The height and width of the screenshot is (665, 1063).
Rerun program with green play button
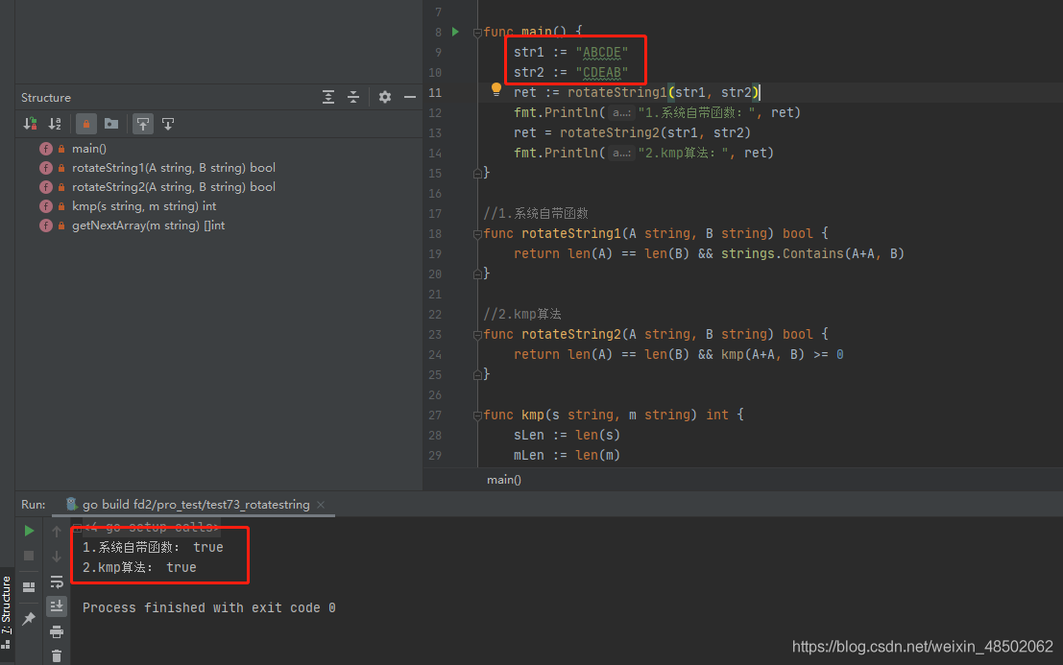[29, 531]
